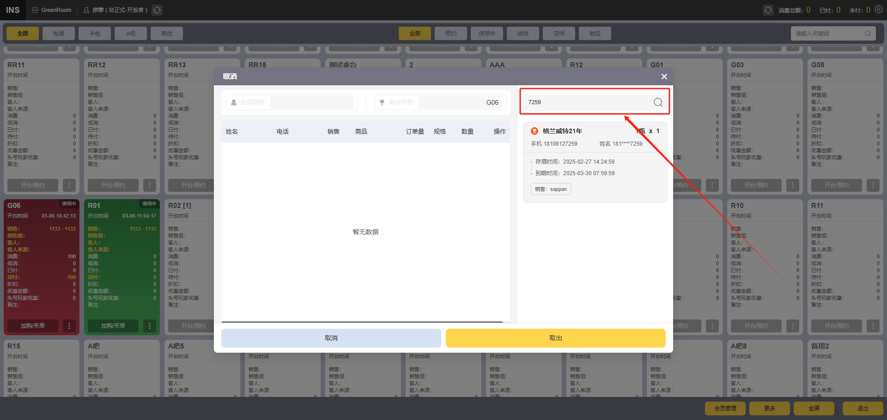Select the 格兰威特21年 stored wine card title
Viewport: 887px width, 420px height.
562,131
